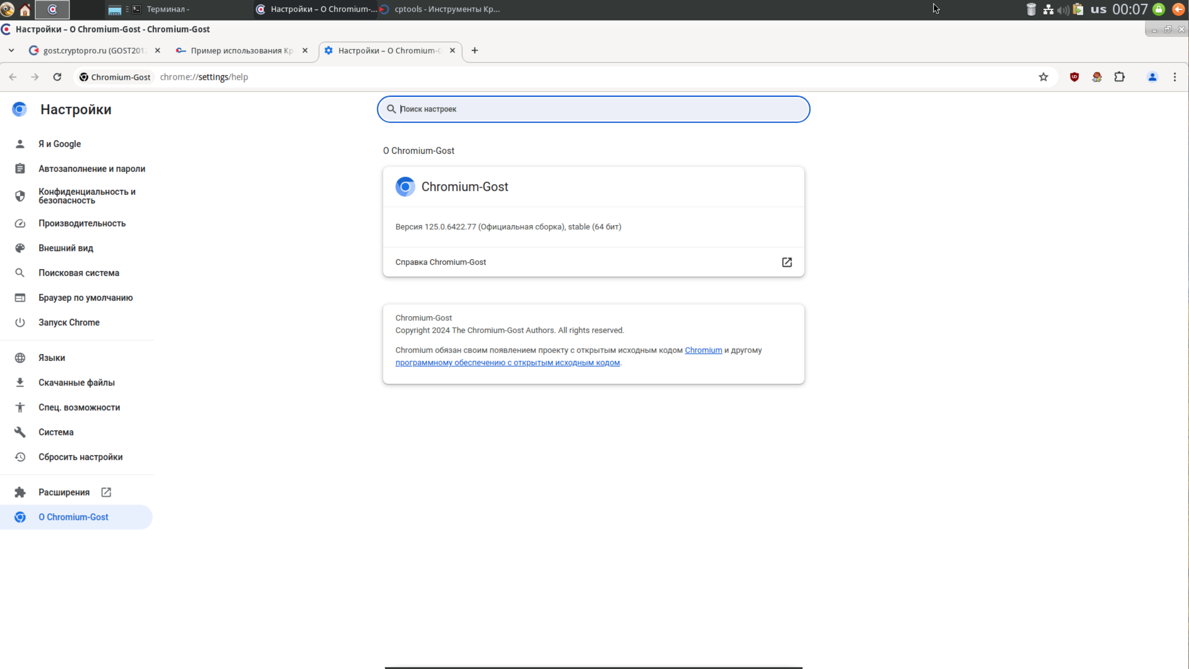Switch to gost.cryptopro.ru tab

[94, 51]
